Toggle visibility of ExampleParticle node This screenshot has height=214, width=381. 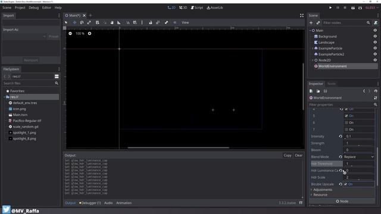pos(375,48)
